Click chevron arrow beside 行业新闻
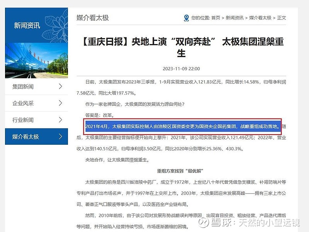Viewport: 309px width, 232px height. point(61,120)
